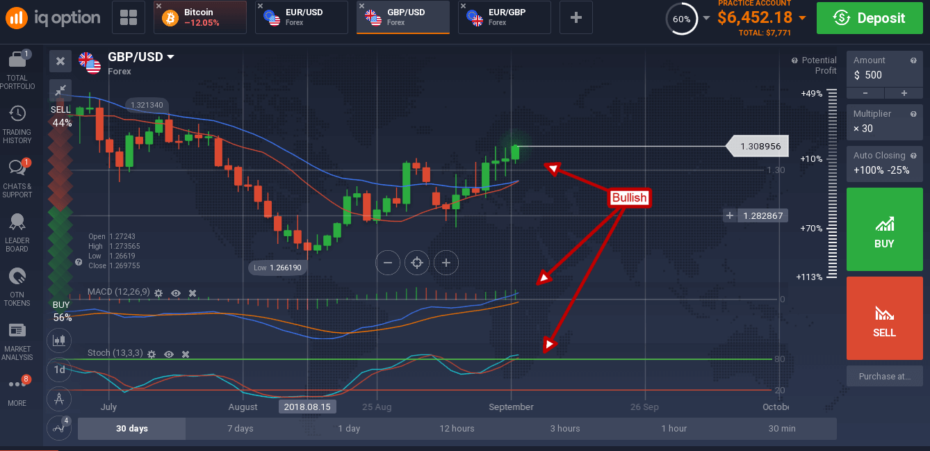Viewport: 930px width, 451px height.
Task: Add a new asset tab with plus
Action: click(576, 17)
